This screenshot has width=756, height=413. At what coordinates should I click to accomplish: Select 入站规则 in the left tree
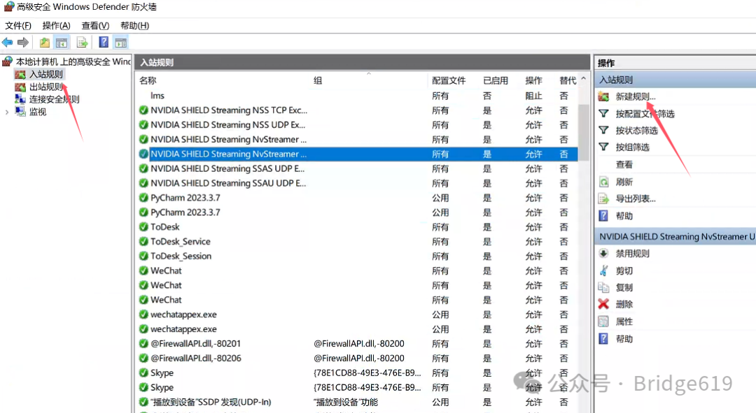pos(45,74)
